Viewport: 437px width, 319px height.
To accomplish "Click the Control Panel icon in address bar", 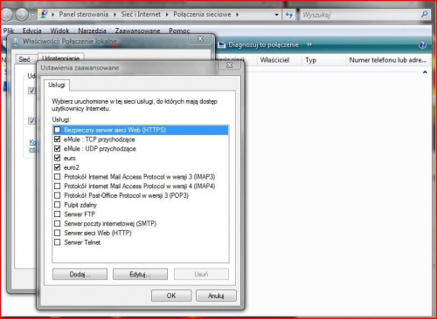I will [x=44, y=14].
